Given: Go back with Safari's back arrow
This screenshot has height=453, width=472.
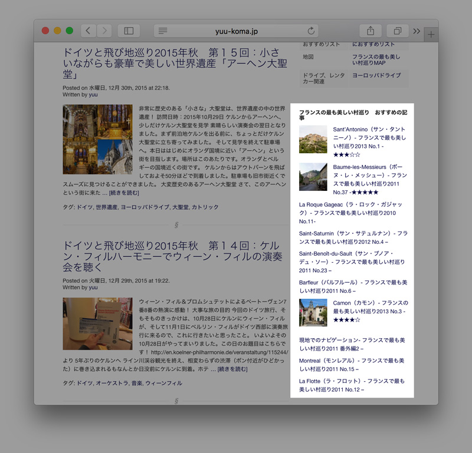Looking at the screenshot, I should [88, 31].
